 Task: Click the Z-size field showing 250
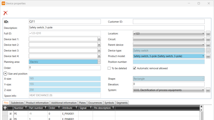pos(65,90)
